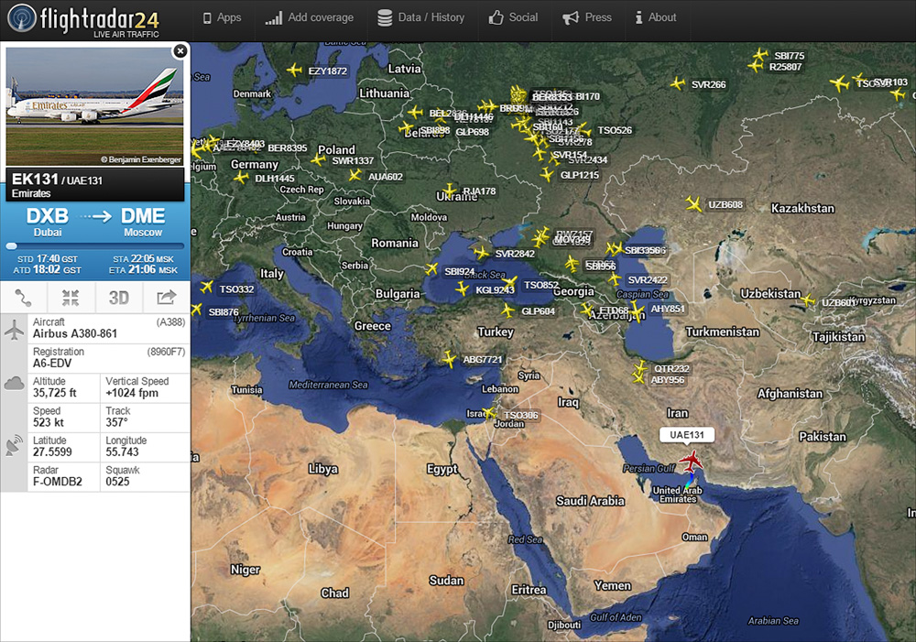Select aircraft AUA602 near Slovakia
The height and width of the screenshot is (642, 916).
point(354,175)
